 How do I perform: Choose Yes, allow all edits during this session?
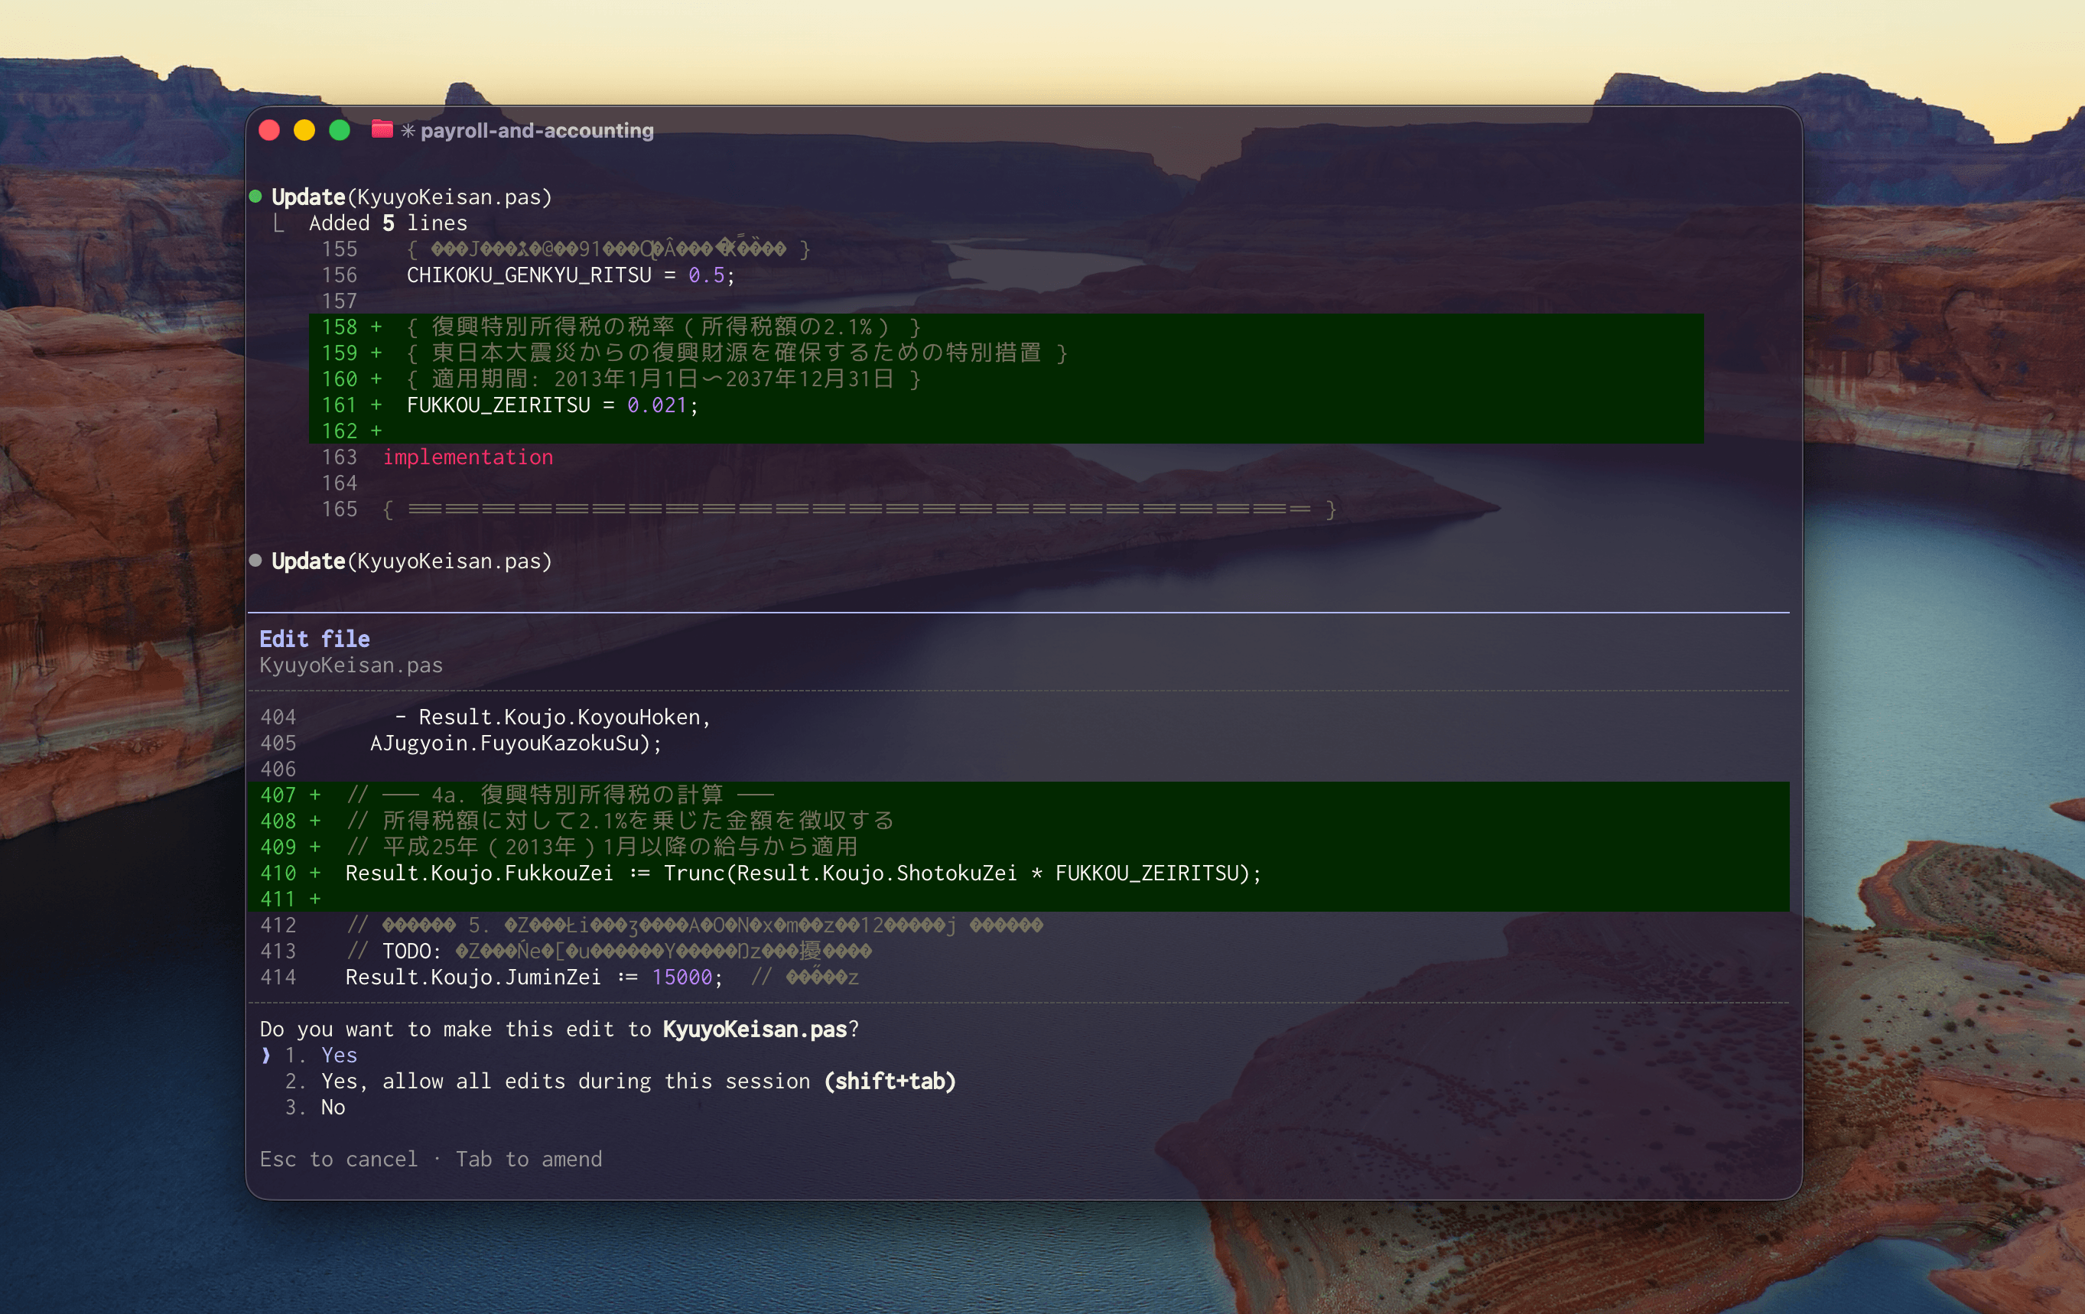564,1081
